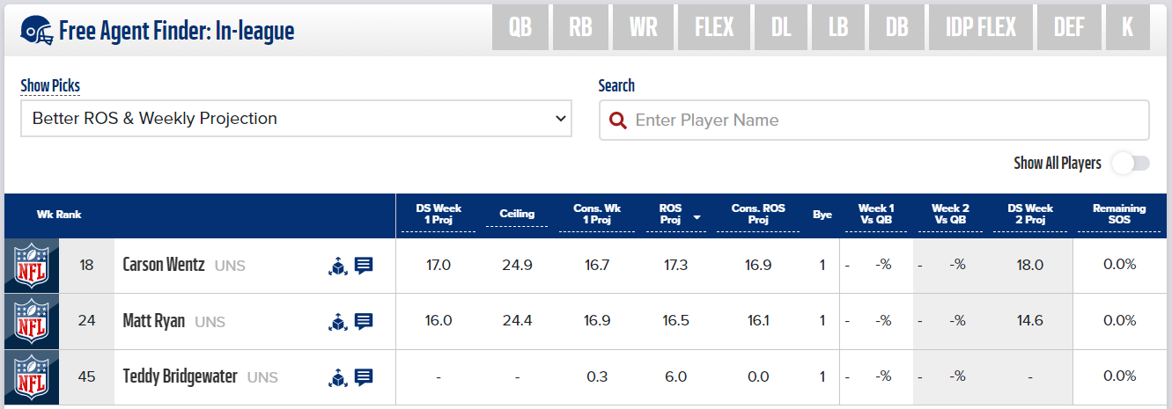
Task: Select the DEF position tab
Action: (1069, 27)
